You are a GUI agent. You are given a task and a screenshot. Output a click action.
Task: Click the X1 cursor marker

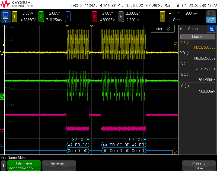[175, 151]
